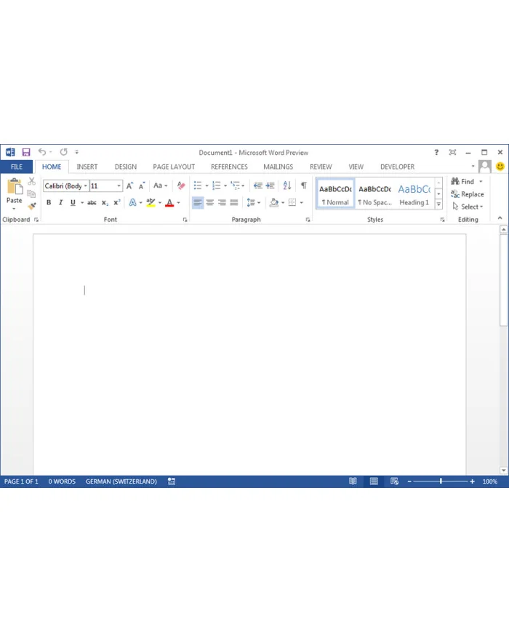509x632 pixels.
Task: Increase font size with Grow Font
Action: coord(129,185)
